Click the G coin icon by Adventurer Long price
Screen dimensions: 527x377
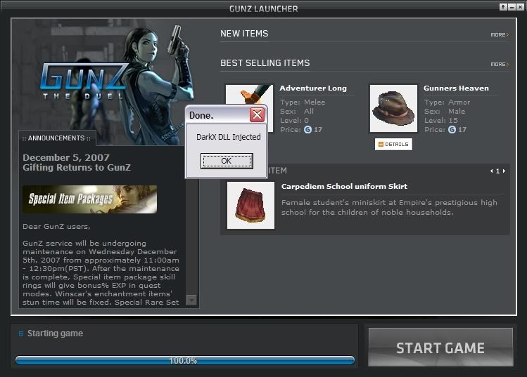(308, 129)
